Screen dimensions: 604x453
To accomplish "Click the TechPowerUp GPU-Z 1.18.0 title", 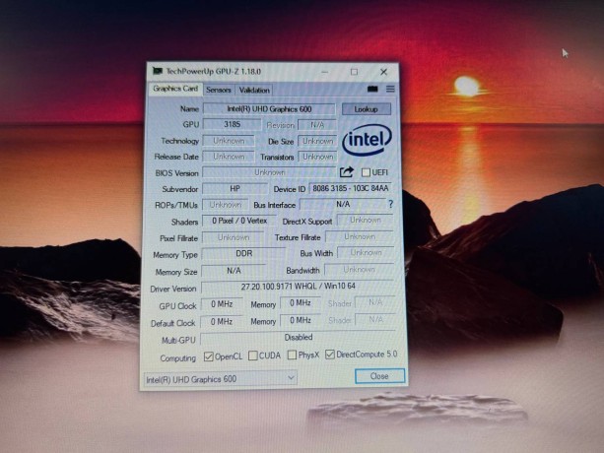I will [214, 72].
